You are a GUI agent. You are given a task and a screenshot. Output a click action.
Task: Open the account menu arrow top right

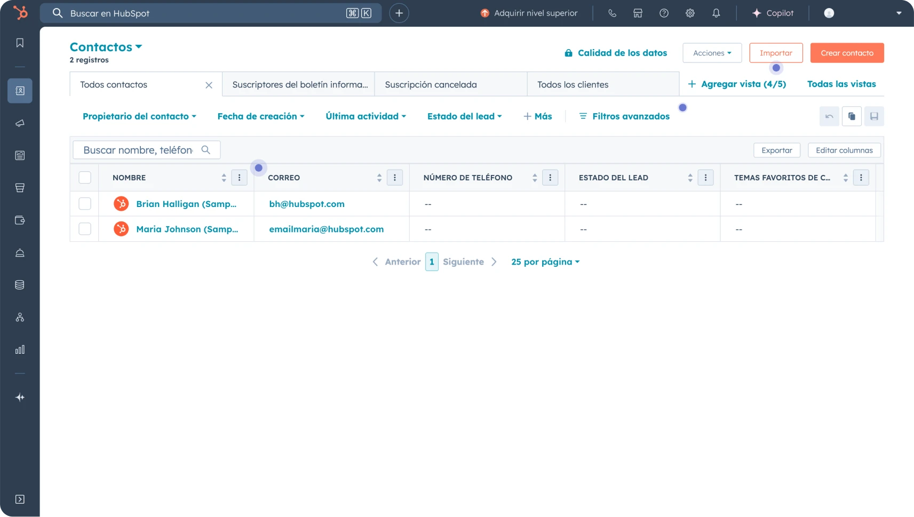899,13
